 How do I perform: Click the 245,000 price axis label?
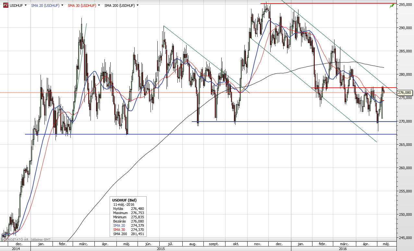click(x=405, y=238)
